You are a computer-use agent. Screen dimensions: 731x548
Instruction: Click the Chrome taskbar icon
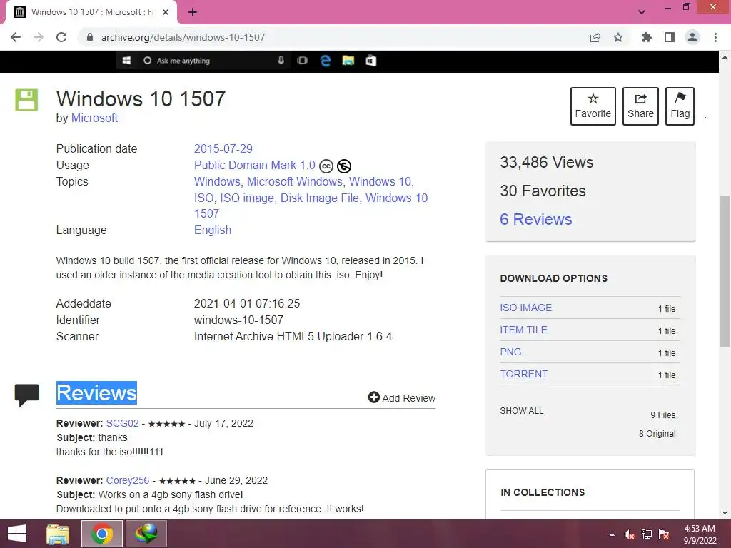102,534
